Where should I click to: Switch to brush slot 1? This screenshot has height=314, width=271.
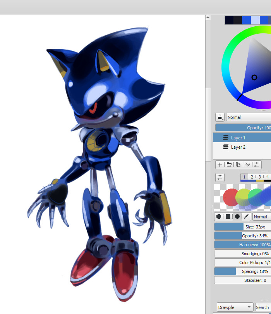[244, 177]
